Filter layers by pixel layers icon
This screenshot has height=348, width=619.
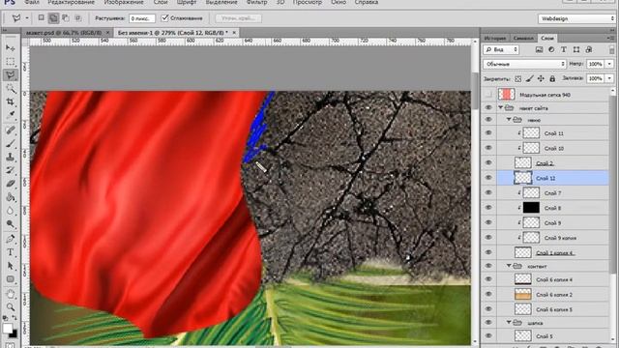[x=539, y=49]
